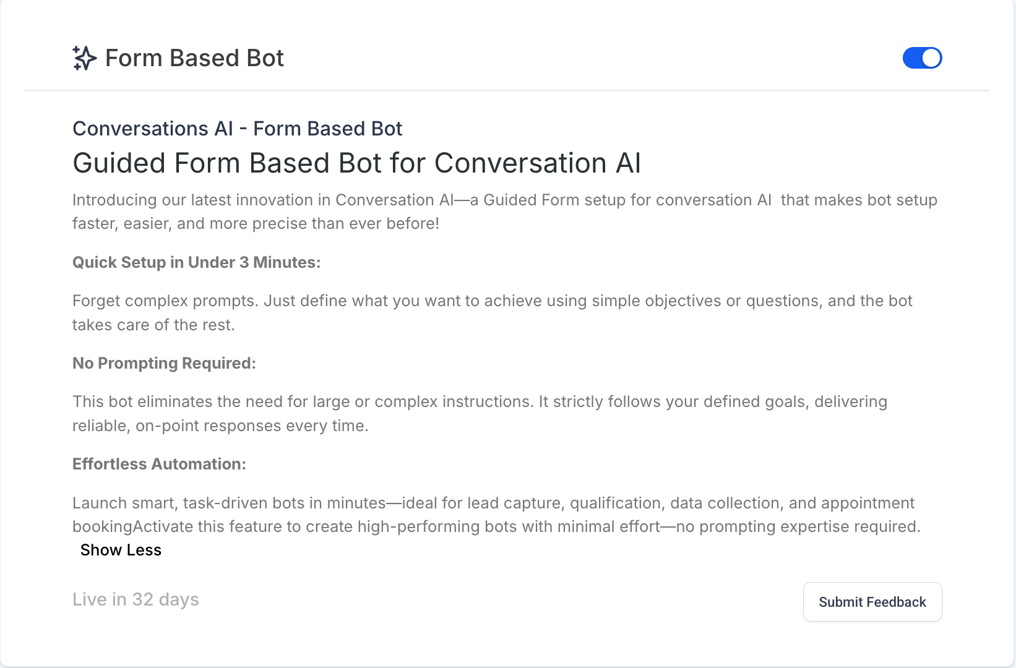
Task: Click the This bot eliminates paragraph text
Action: 480,414
